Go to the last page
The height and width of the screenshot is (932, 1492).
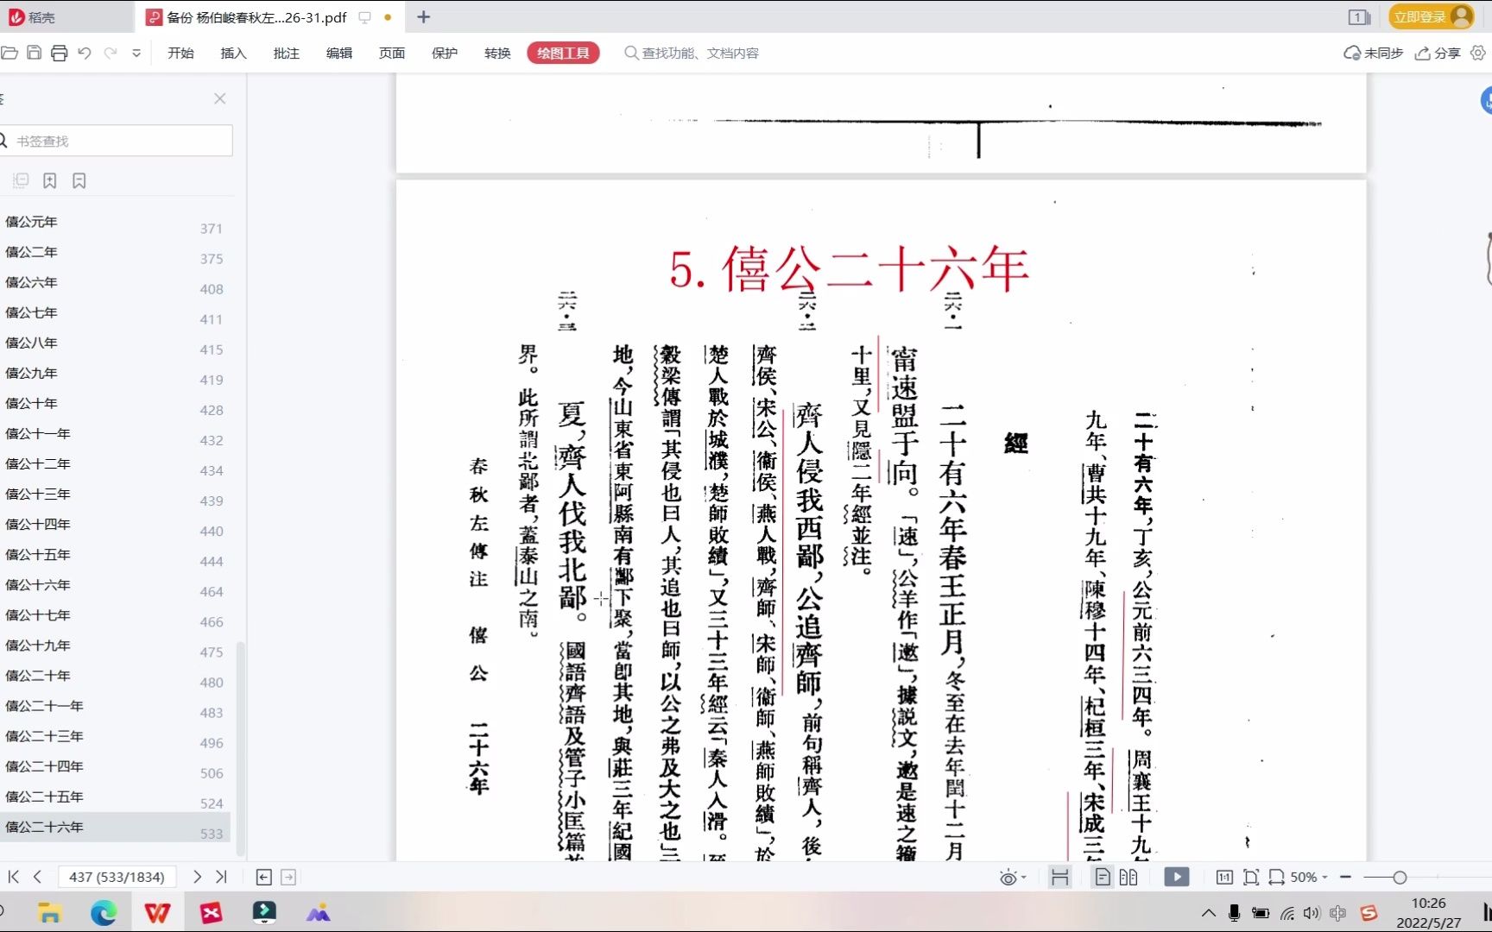[221, 877]
